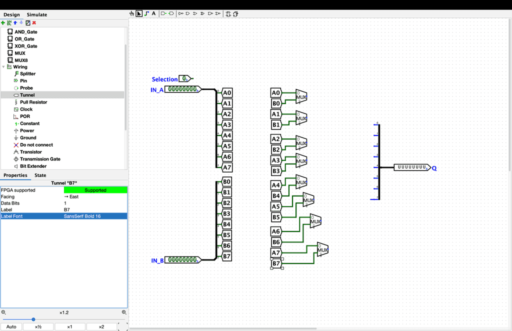The height and width of the screenshot is (331, 512).
Task: Select the NOT gate toolbar icon
Action: coord(181,13)
